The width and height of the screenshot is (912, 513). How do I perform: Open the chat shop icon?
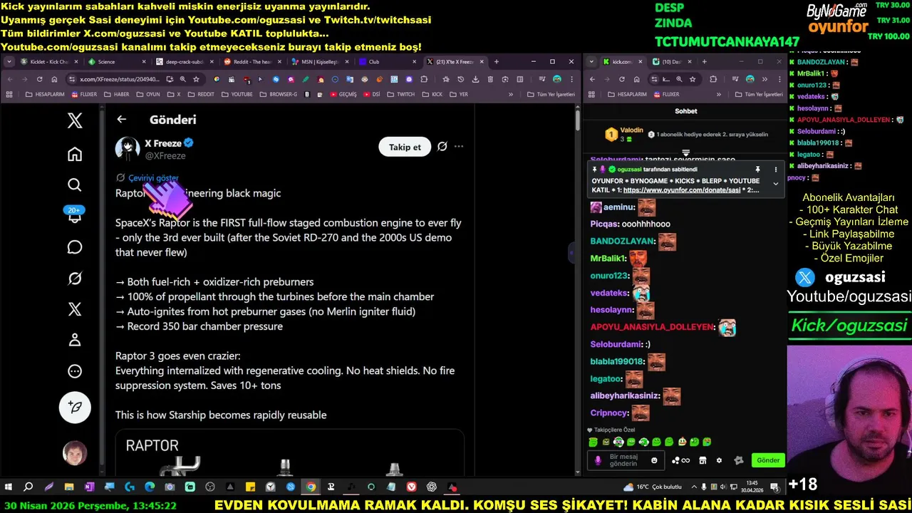(703, 460)
